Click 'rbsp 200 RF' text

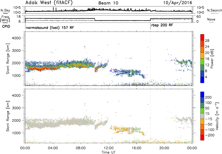click(x=162, y=25)
